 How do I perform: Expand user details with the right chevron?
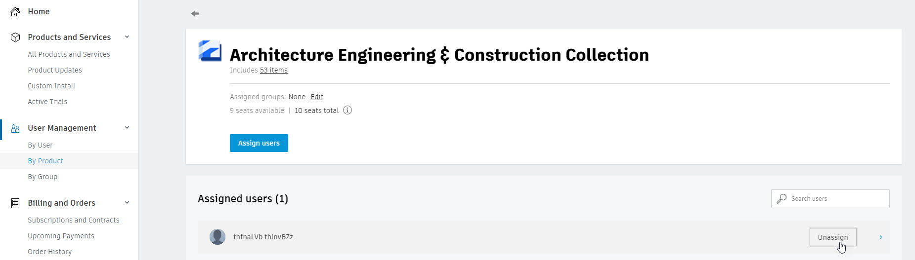point(881,237)
